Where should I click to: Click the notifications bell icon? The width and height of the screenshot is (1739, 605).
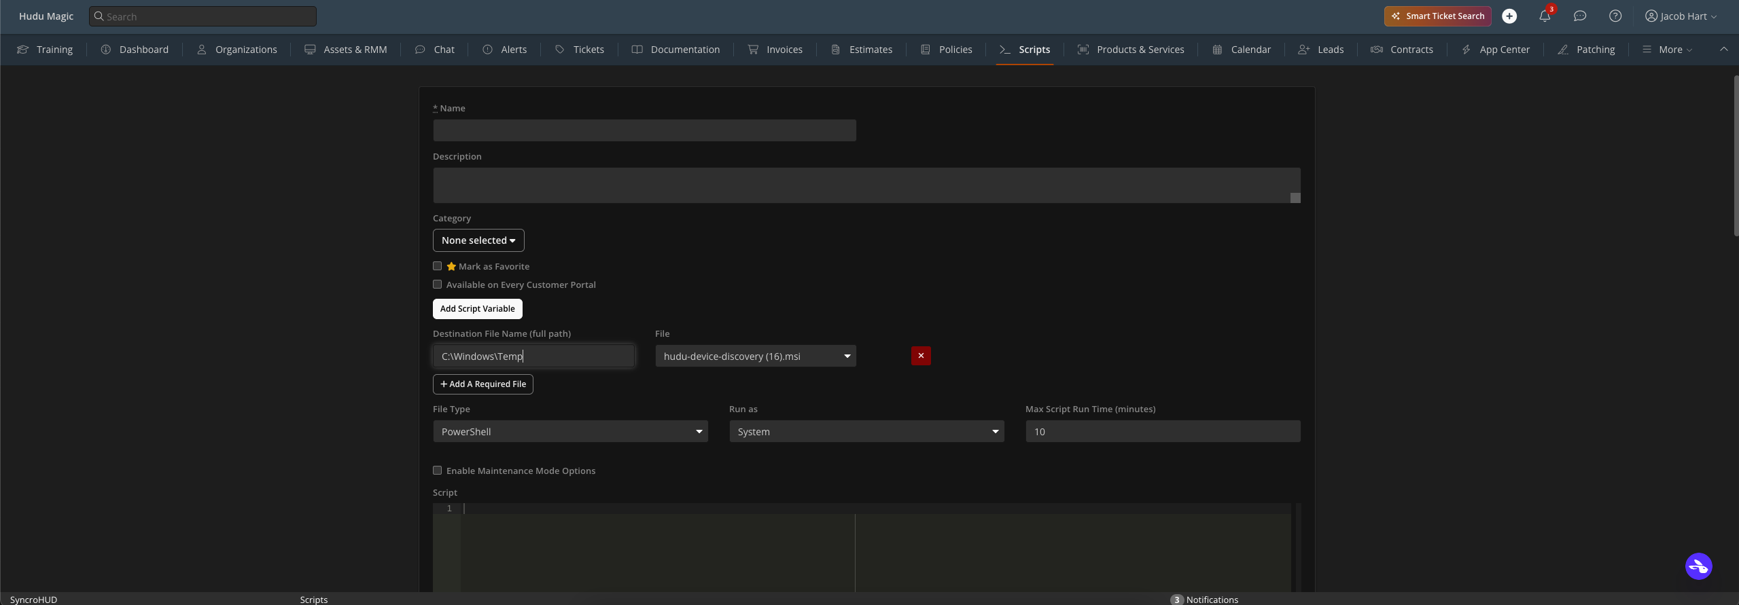[x=1545, y=16]
